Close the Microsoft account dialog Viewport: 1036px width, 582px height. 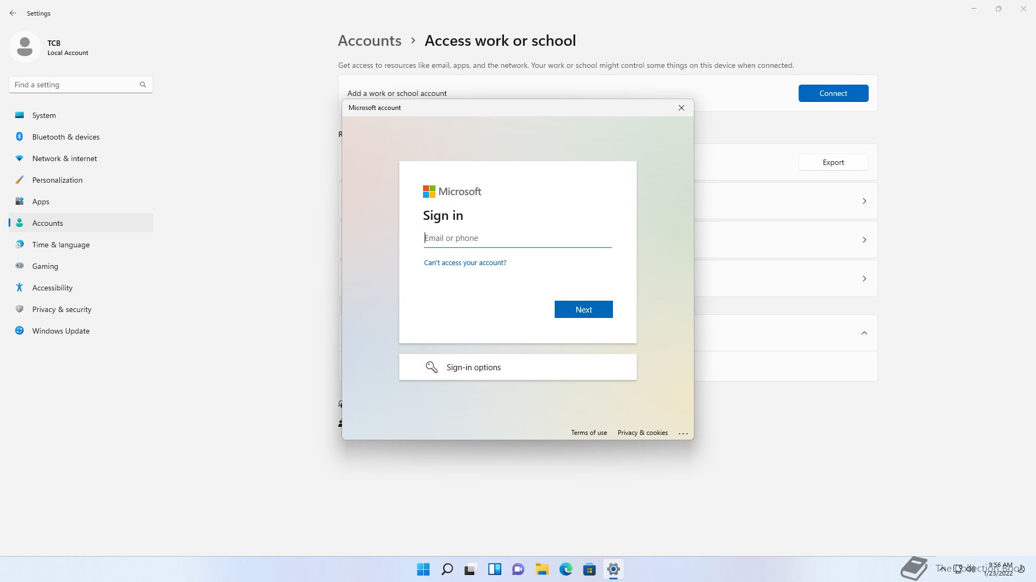click(x=681, y=108)
